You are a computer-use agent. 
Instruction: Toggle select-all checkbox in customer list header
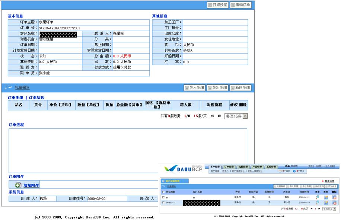click(163, 192)
